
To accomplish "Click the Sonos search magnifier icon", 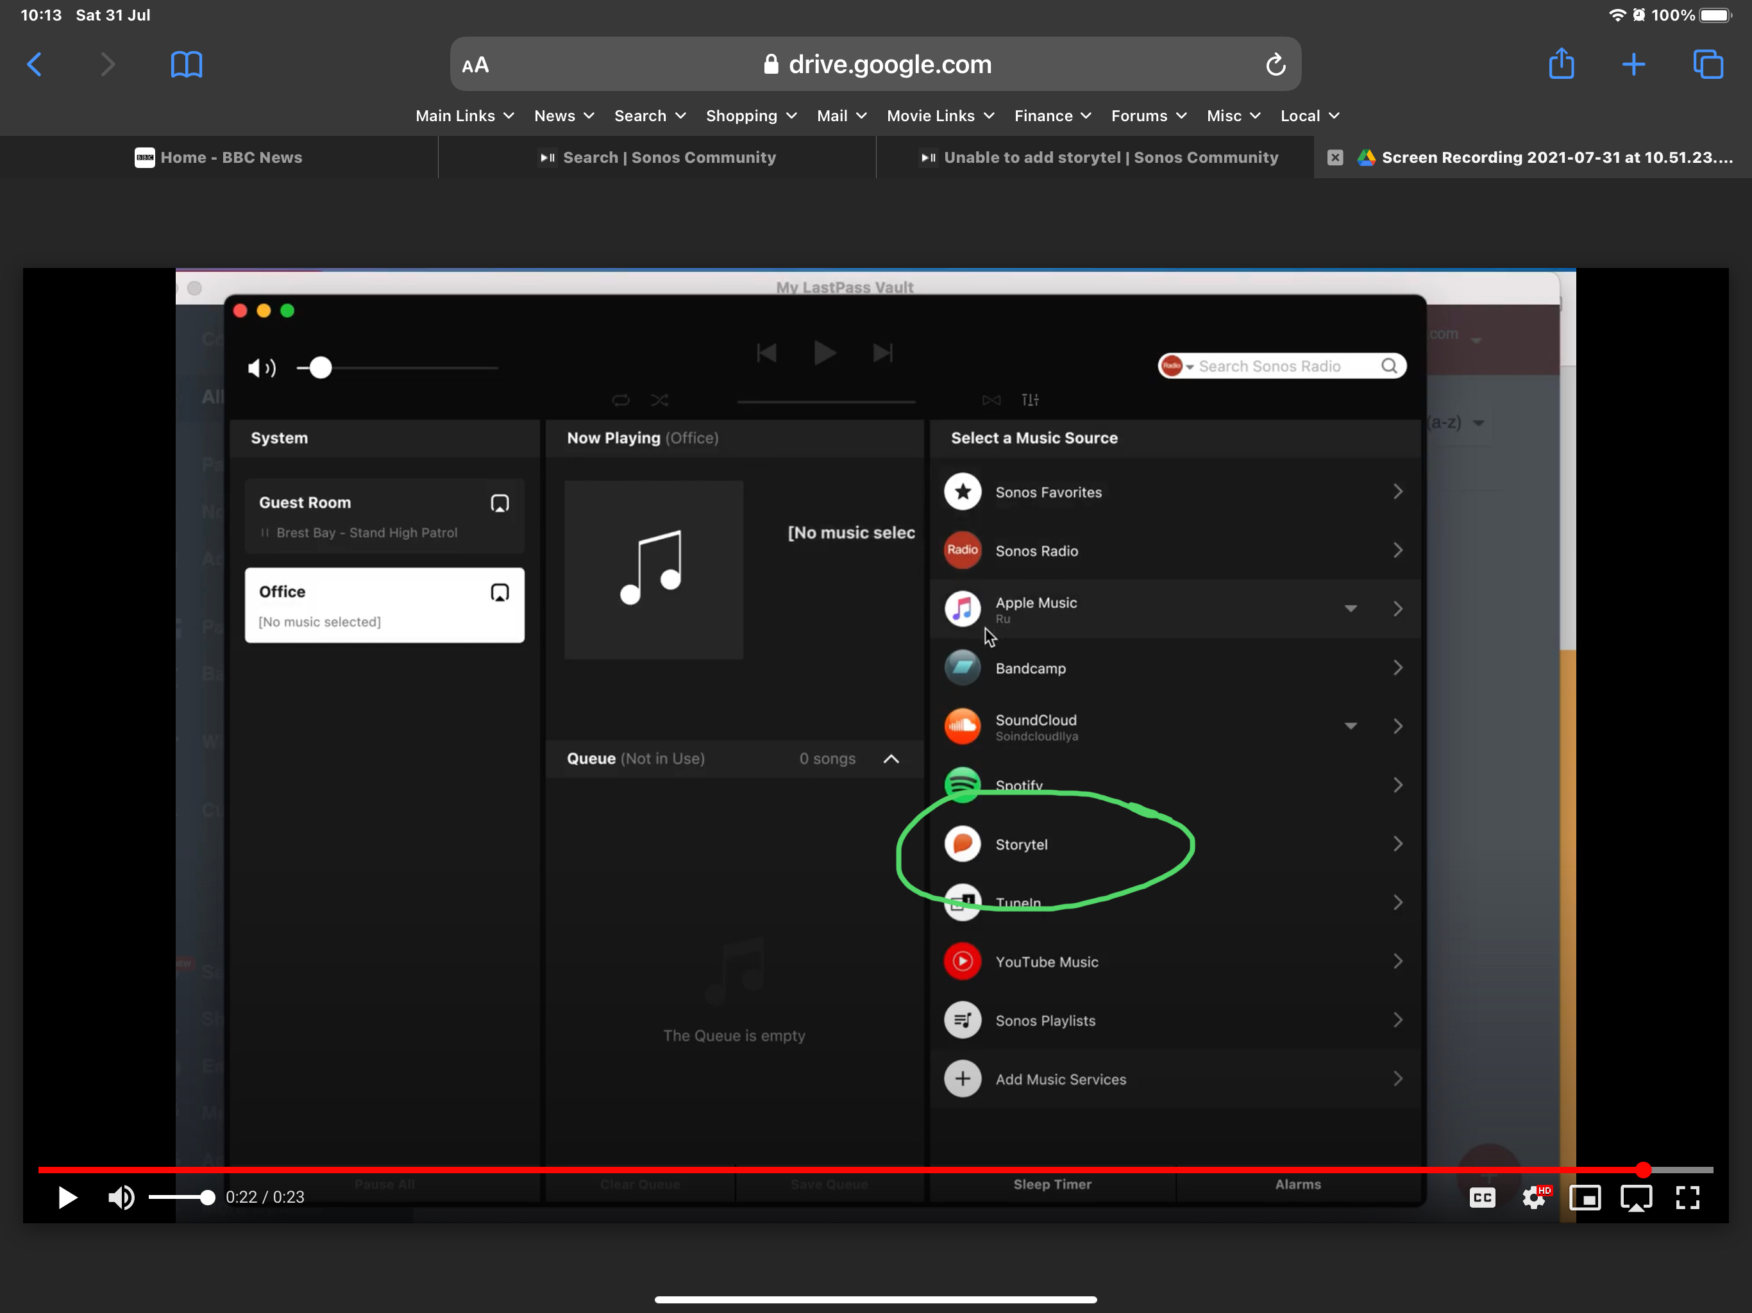I will click(1388, 366).
